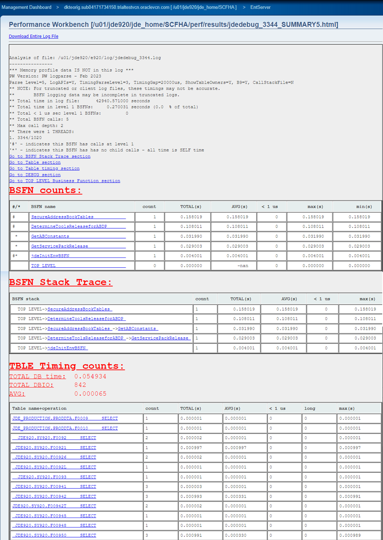Open the dkteorig server breadcrumb link

pyautogui.click(x=150, y=7)
